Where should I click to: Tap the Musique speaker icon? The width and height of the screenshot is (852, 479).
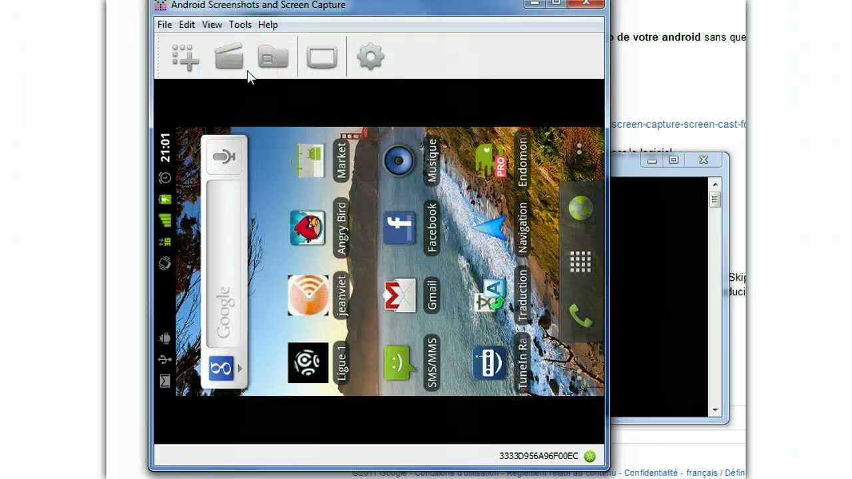click(399, 160)
